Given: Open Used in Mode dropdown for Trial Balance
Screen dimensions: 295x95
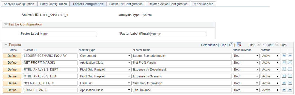Looking at the screenshot, I should 246,90.
